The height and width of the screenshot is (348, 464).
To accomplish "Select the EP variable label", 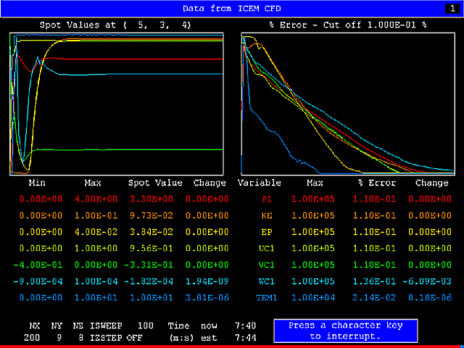I will click(x=267, y=232).
